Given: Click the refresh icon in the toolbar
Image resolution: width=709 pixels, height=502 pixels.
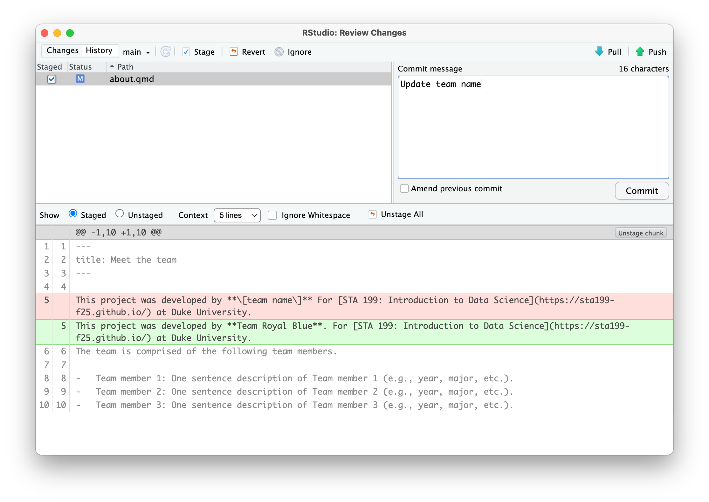Looking at the screenshot, I should pos(165,51).
